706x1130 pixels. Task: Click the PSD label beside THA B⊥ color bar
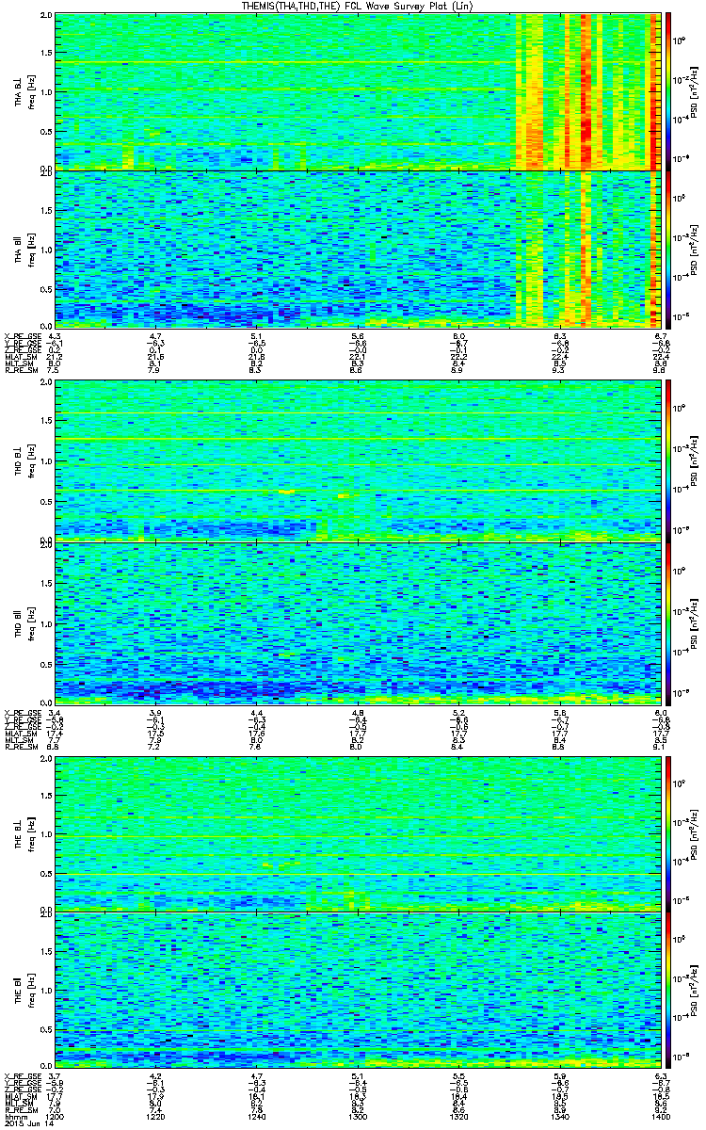point(697,91)
